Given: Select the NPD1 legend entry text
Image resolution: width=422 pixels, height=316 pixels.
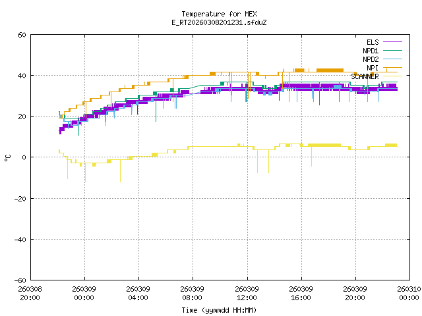Looking at the screenshot, I should (371, 51).
